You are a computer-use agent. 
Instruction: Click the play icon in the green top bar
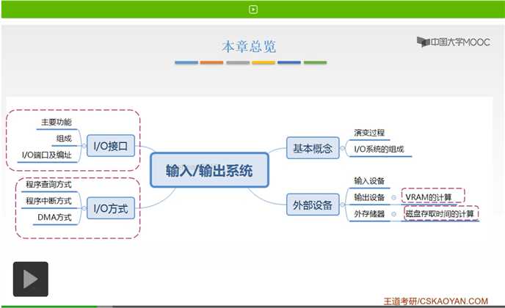[253, 10]
